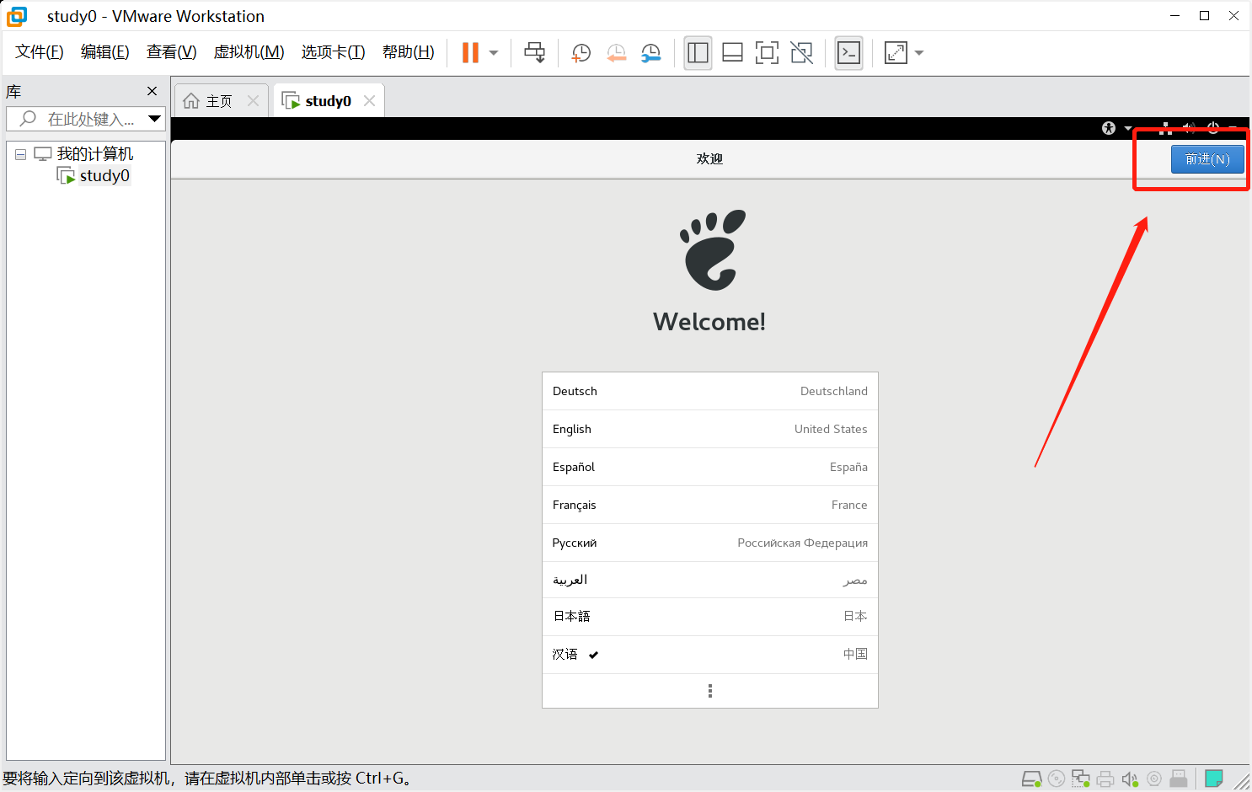Toggle the library sidebar view
The image size is (1252, 792).
(698, 52)
